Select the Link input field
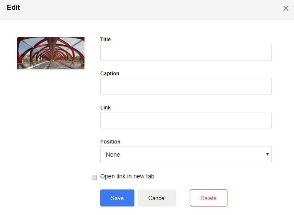This screenshot has width=294, height=215. pos(186,120)
